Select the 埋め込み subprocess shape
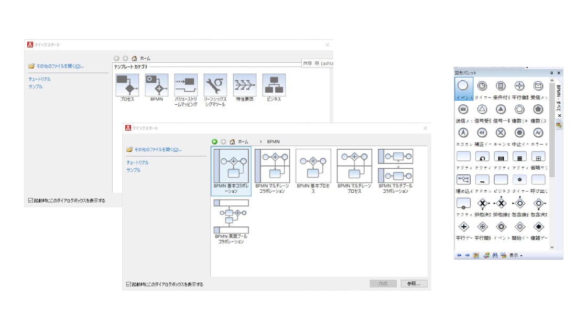The height and width of the screenshot is (330, 587). pyautogui.click(x=463, y=180)
